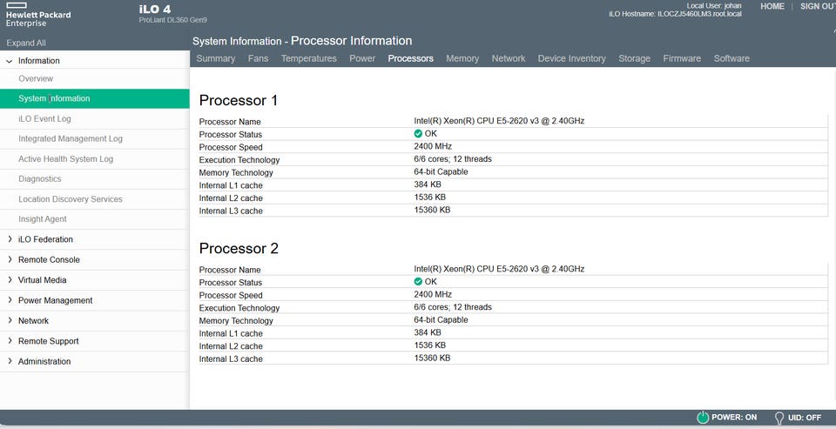Click Processor 1 green OK status icon

tap(418, 134)
